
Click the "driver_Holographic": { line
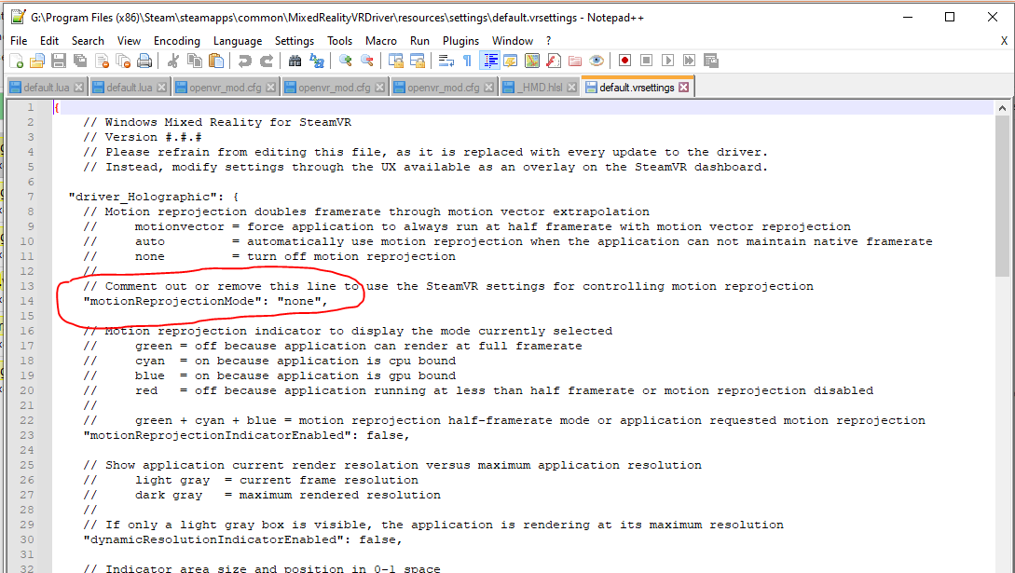pos(154,198)
